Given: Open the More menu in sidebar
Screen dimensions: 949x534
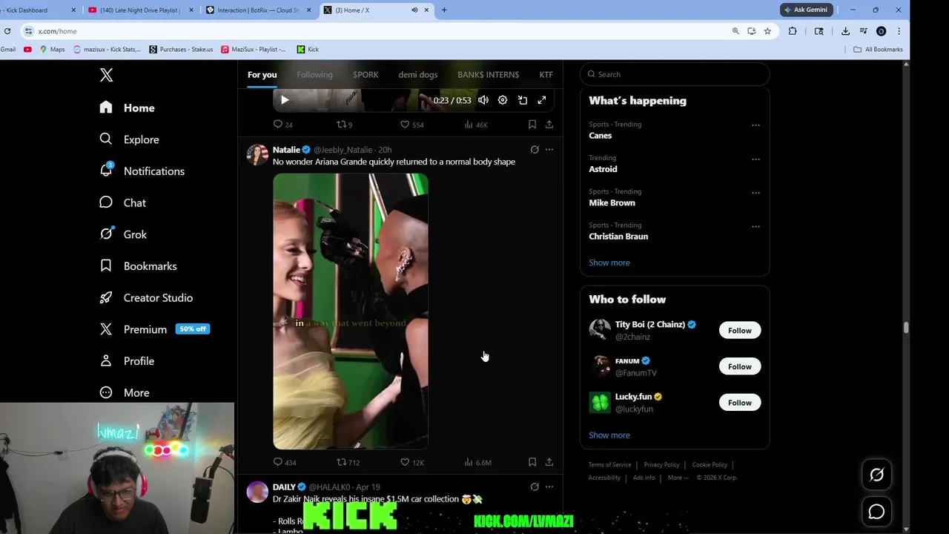Looking at the screenshot, I should (x=125, y=392).
